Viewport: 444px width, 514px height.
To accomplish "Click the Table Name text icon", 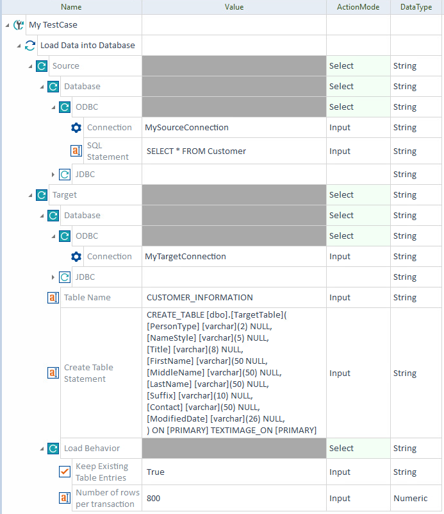I will pyautogui.click(x=53, y=298).
